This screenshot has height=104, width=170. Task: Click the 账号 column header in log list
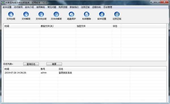(x=49, y=69)
